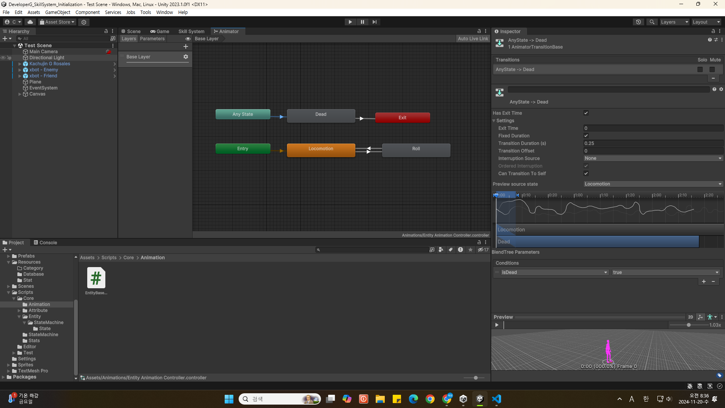Open the isDead condition parameter dropdown

pos(554,272)
